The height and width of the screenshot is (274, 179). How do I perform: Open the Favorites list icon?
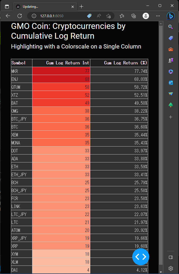coord(122,16)
